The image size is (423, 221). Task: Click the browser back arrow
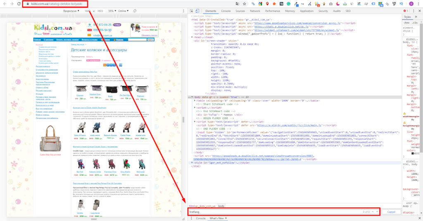(x=4, y=3)
